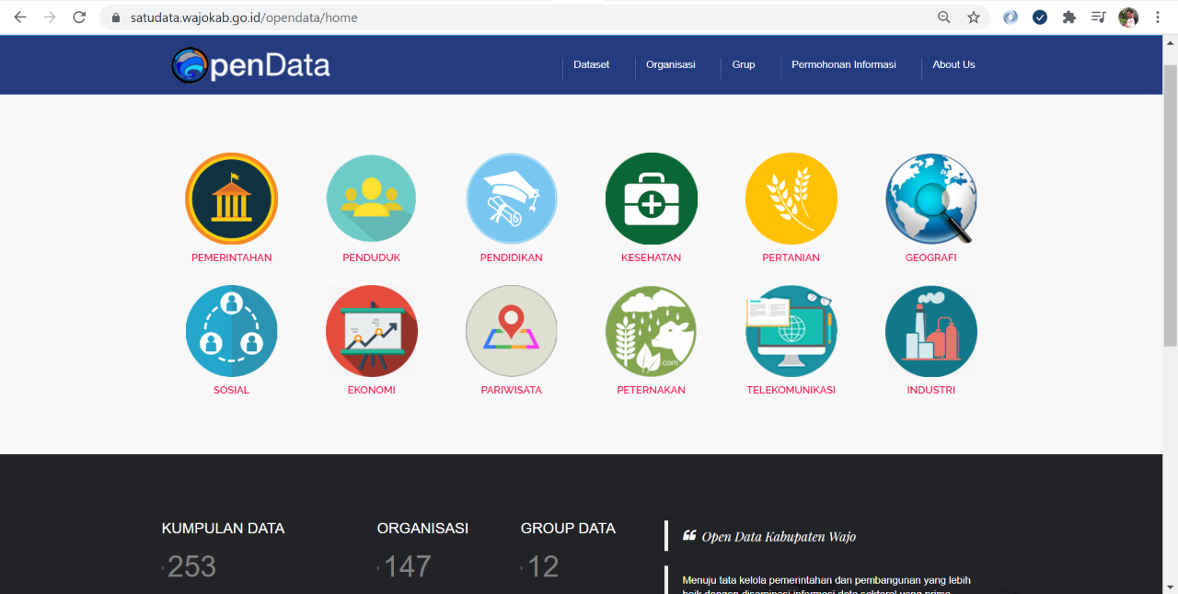The width and height of the screenshot is (1178, 594).
Task: Click the browser address bar
Action: coord(515,17)
